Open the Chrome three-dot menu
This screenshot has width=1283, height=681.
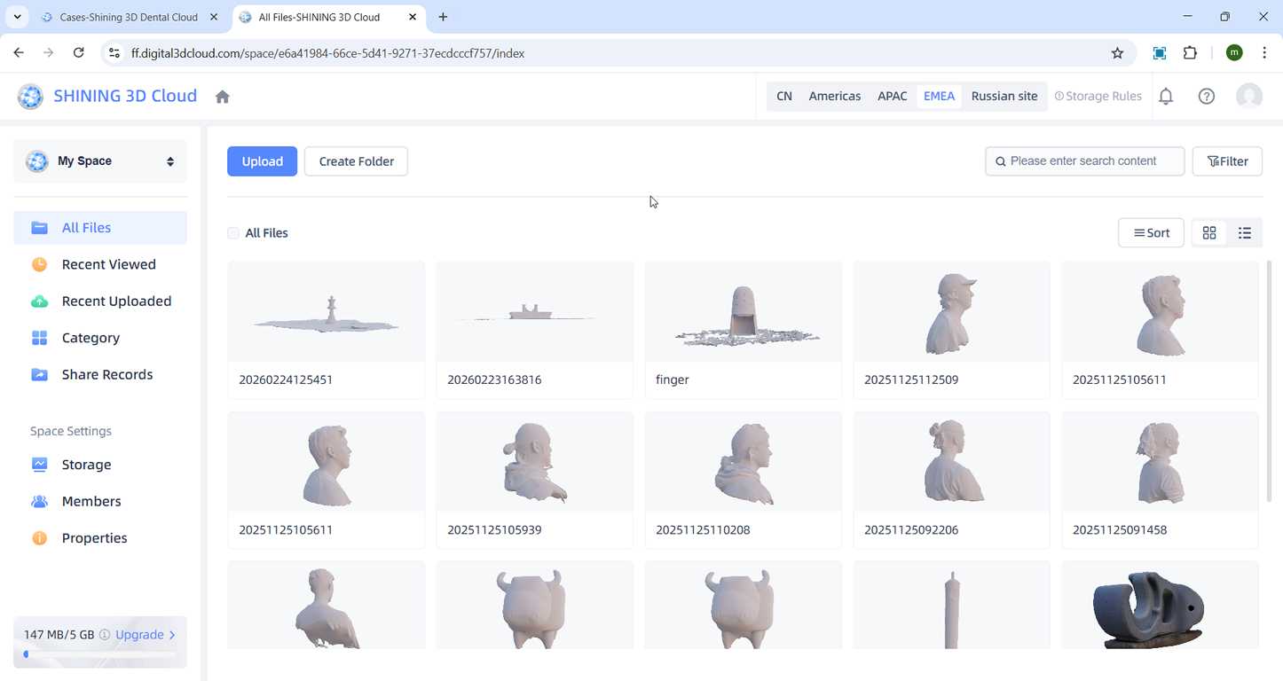pos(1264,53)
